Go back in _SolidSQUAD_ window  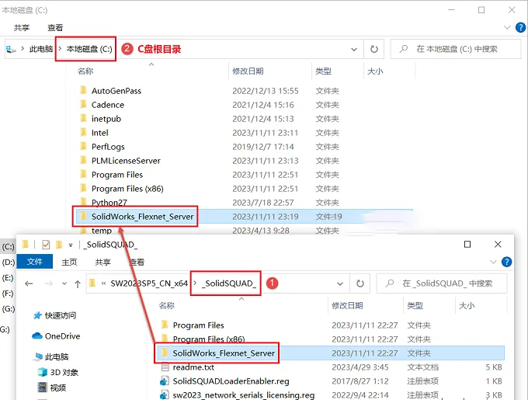tap(29, 283)
